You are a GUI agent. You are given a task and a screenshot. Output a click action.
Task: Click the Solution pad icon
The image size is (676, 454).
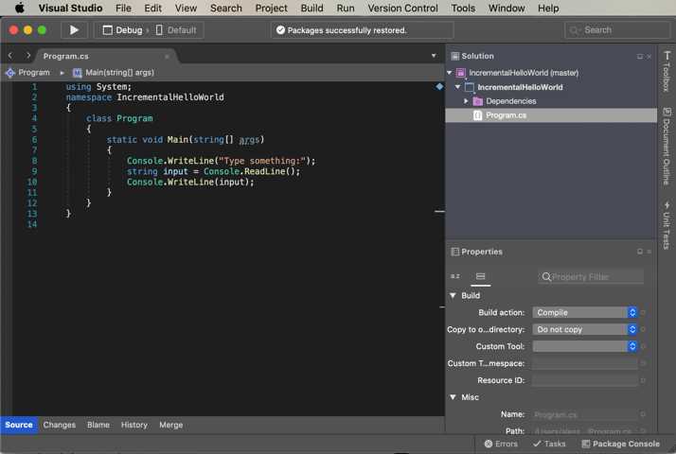(x=454, y=56)
